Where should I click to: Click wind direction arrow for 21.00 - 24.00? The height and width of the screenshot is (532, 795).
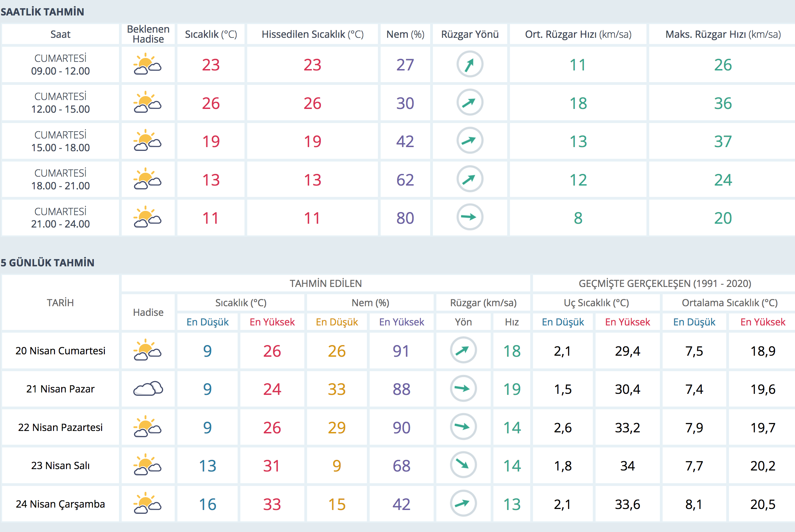click(470, 217)
